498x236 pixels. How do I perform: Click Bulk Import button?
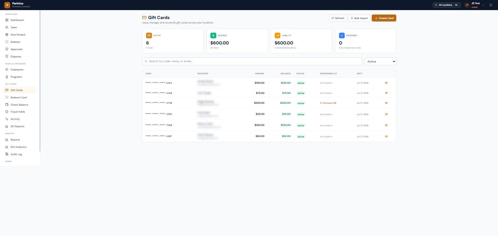(359, 18)
